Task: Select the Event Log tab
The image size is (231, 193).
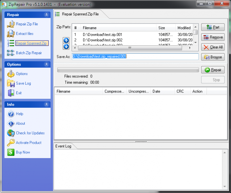Action: point(63,146)
